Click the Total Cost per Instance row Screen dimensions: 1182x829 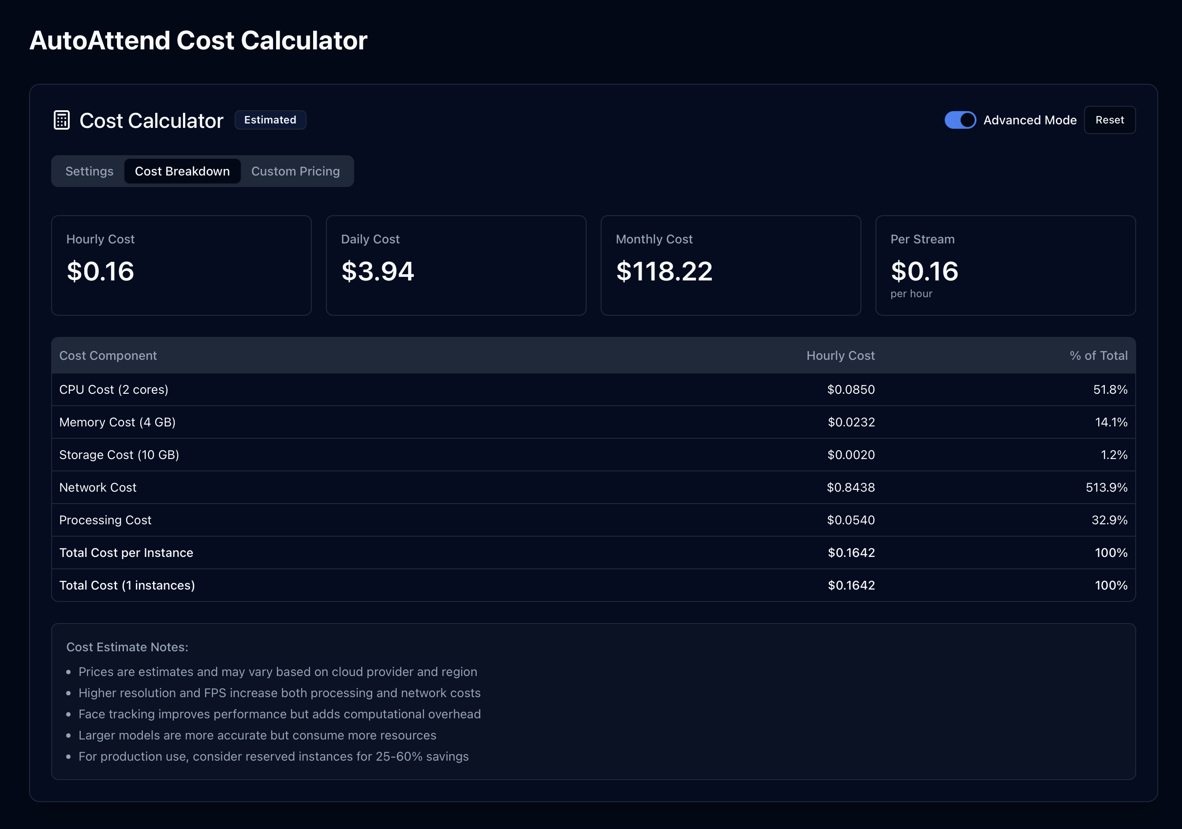click(593, 553)
